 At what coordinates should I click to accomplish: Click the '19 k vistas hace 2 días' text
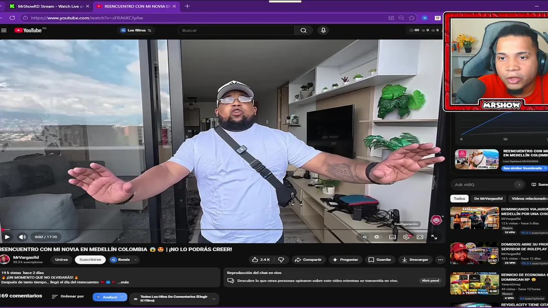point(23,272)
